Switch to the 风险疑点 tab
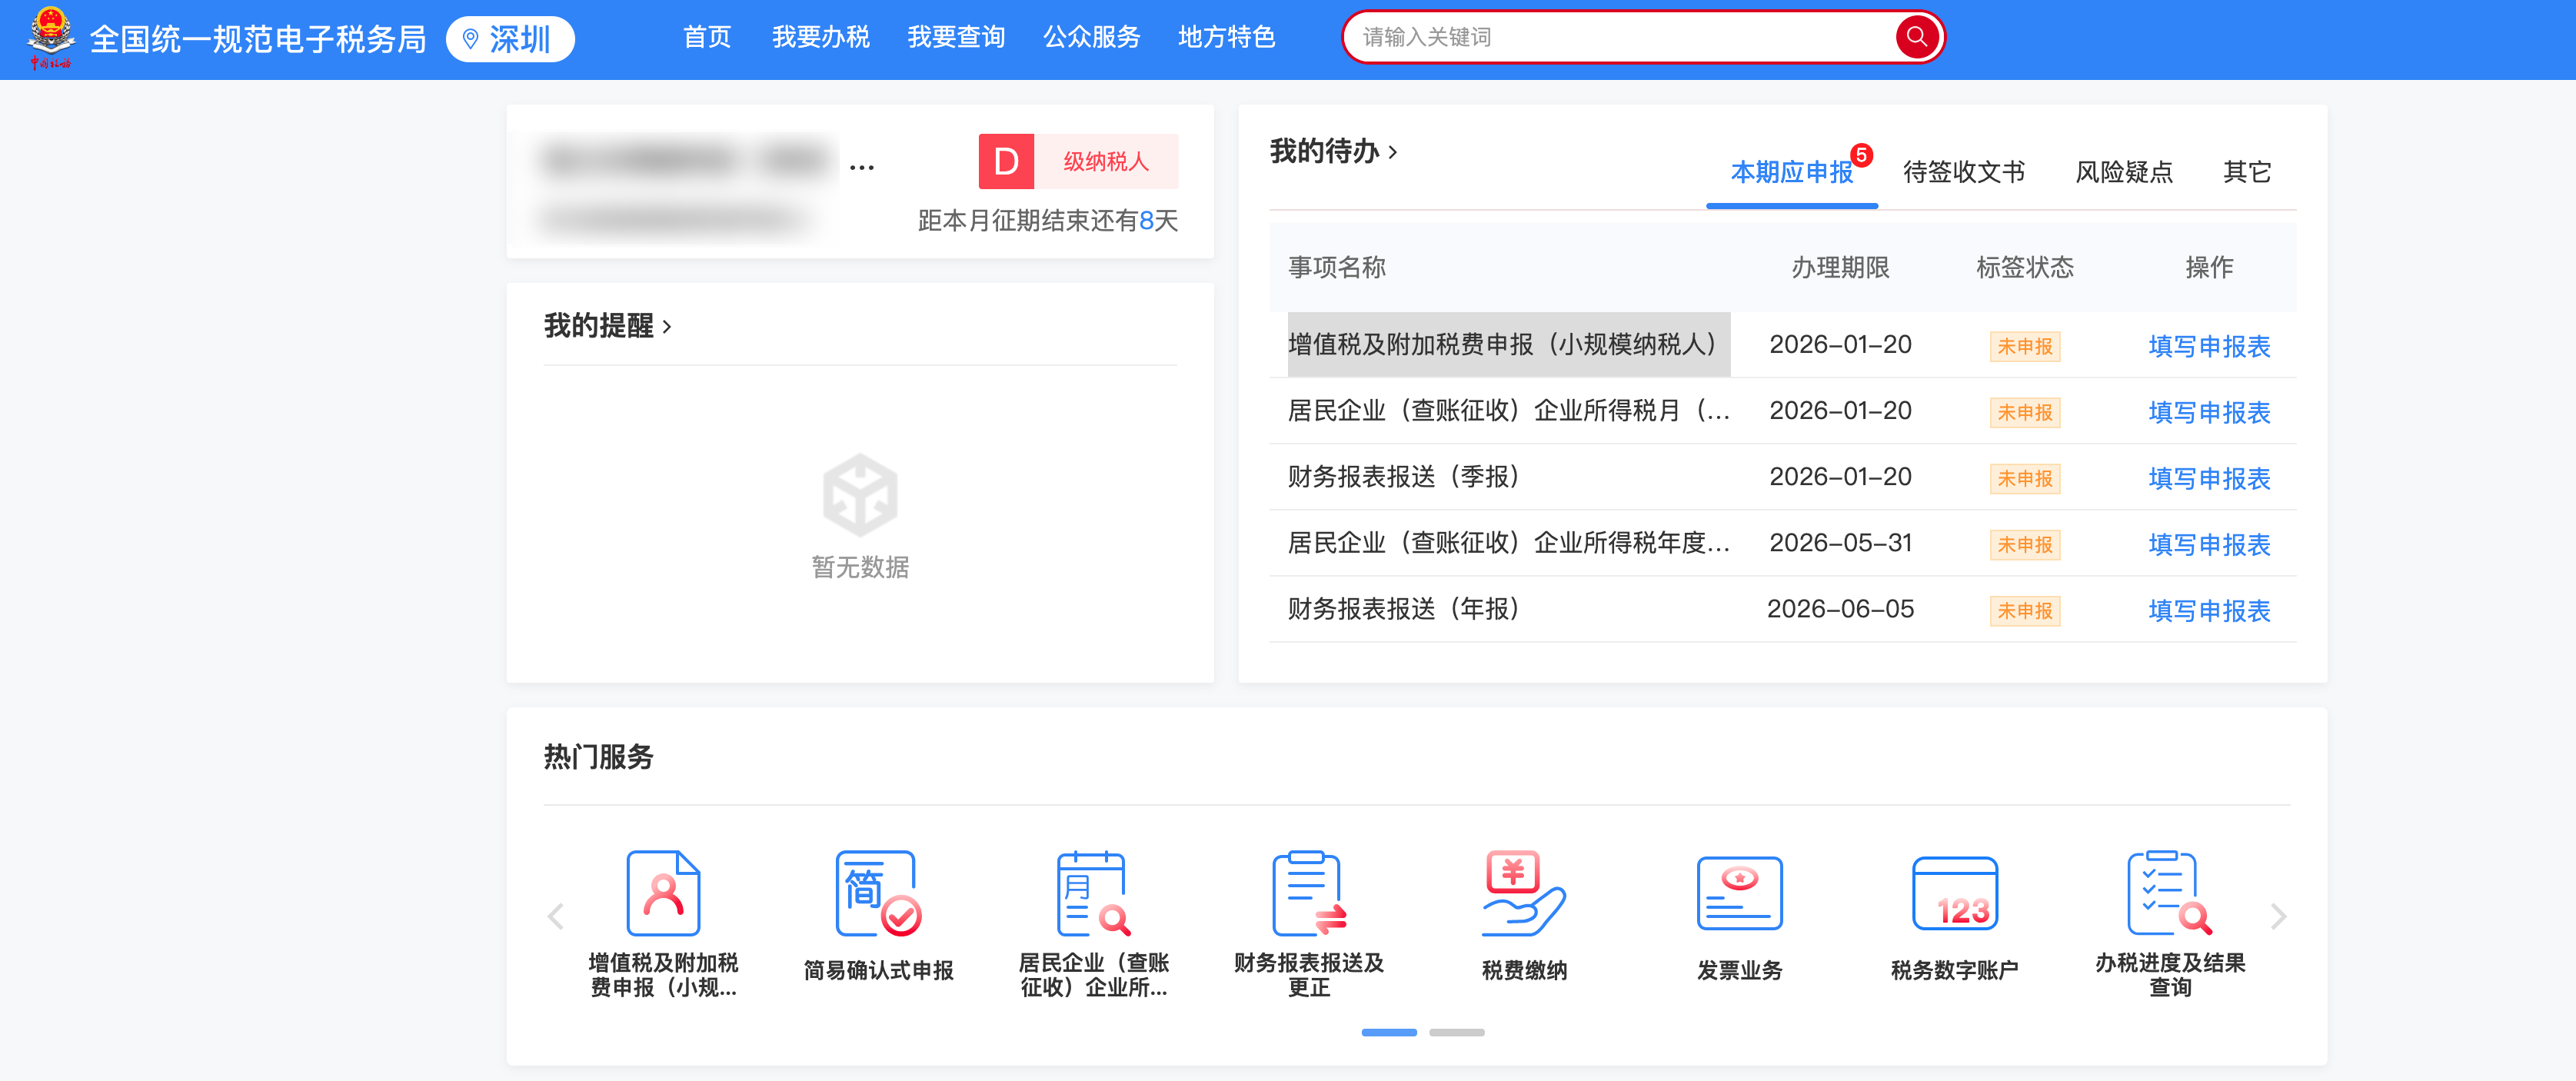Screen dimensions: 2576x1081 point(2123,172)
